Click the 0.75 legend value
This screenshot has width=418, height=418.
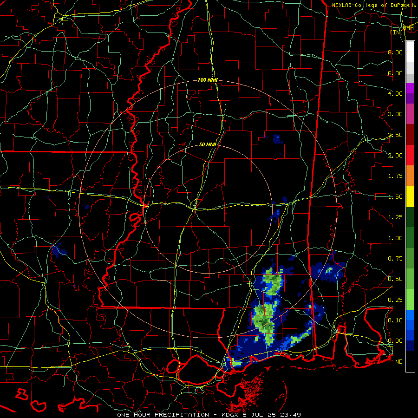click(x=395, y=259)
